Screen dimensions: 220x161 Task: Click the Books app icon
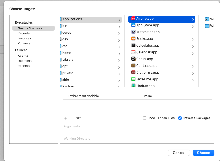pos(133,39)
